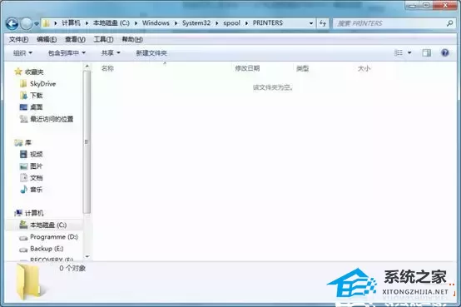Expand the 组织 organize dropdown
The width and height of the screenshot is (461, 307).
click(x=22, y=53)
